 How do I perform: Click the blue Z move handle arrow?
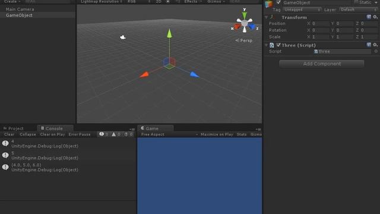[195, 74]
